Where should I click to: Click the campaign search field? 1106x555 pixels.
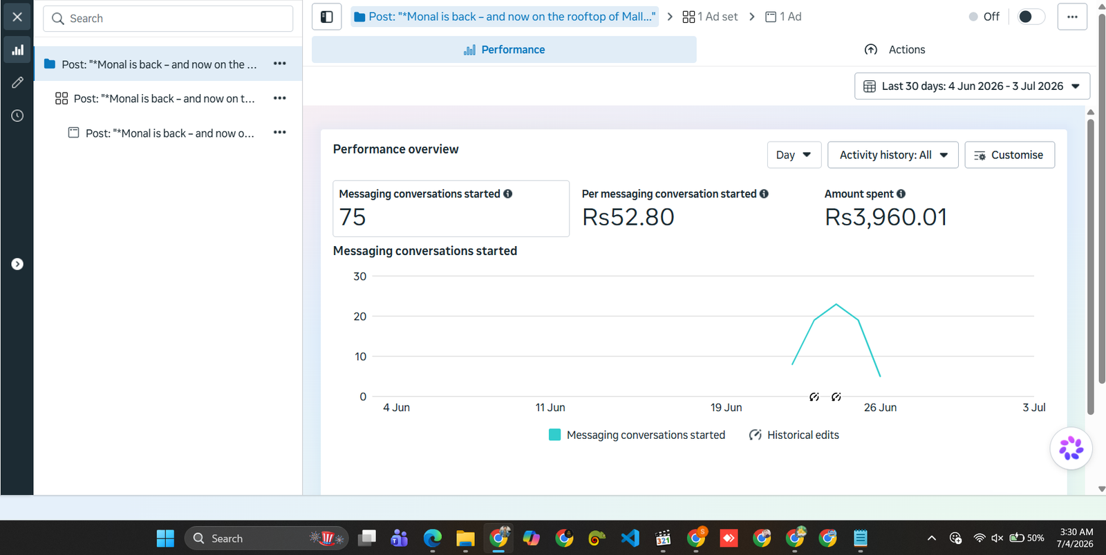168,19
